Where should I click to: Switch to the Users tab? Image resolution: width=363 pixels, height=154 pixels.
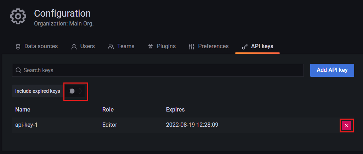click(83, 46)
